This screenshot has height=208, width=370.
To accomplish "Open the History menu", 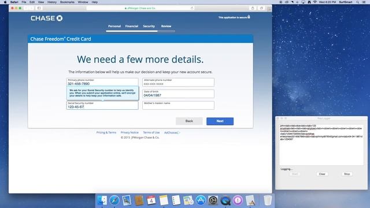I will click(x=52, y=2).
